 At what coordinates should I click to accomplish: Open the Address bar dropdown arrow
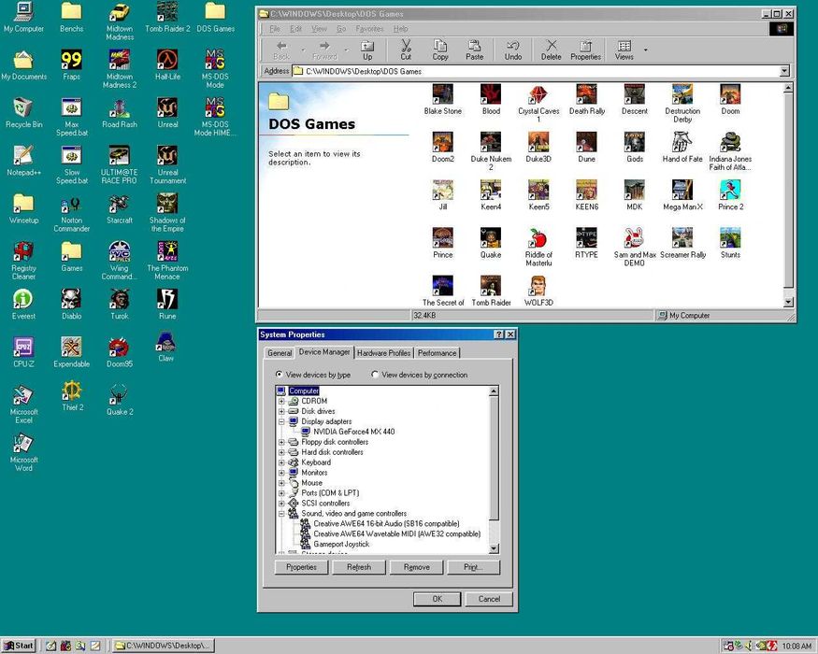pos(784,71)
